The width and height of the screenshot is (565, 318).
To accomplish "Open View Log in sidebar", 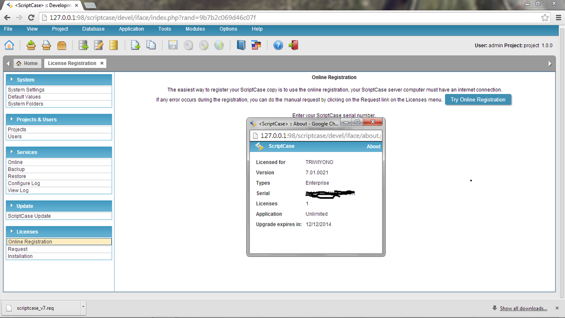I will (59, 190).
